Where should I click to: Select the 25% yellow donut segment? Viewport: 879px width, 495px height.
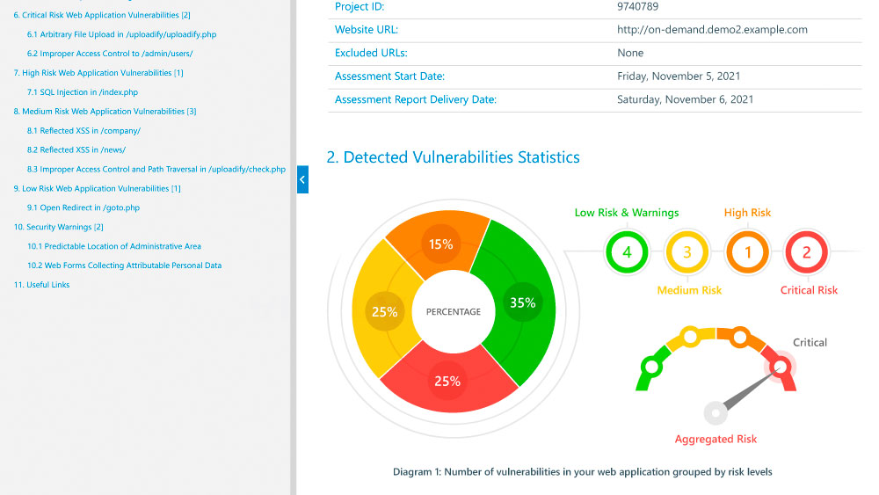384,311
